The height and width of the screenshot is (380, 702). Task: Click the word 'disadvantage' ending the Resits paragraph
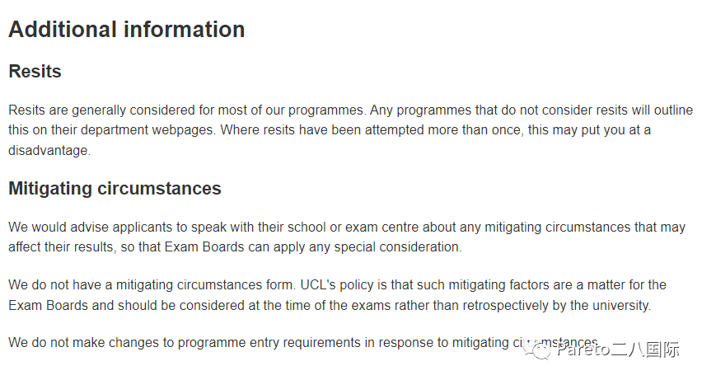48,150
